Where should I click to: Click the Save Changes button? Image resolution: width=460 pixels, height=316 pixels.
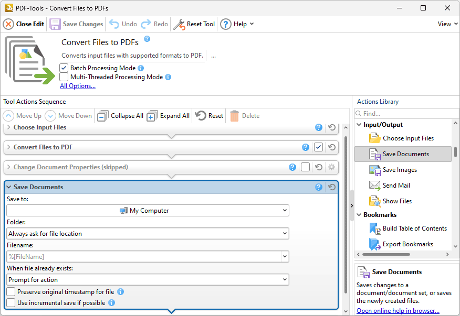click(x=76, y=24)
